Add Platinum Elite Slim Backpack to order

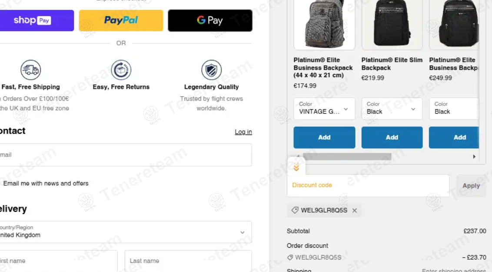392,138
